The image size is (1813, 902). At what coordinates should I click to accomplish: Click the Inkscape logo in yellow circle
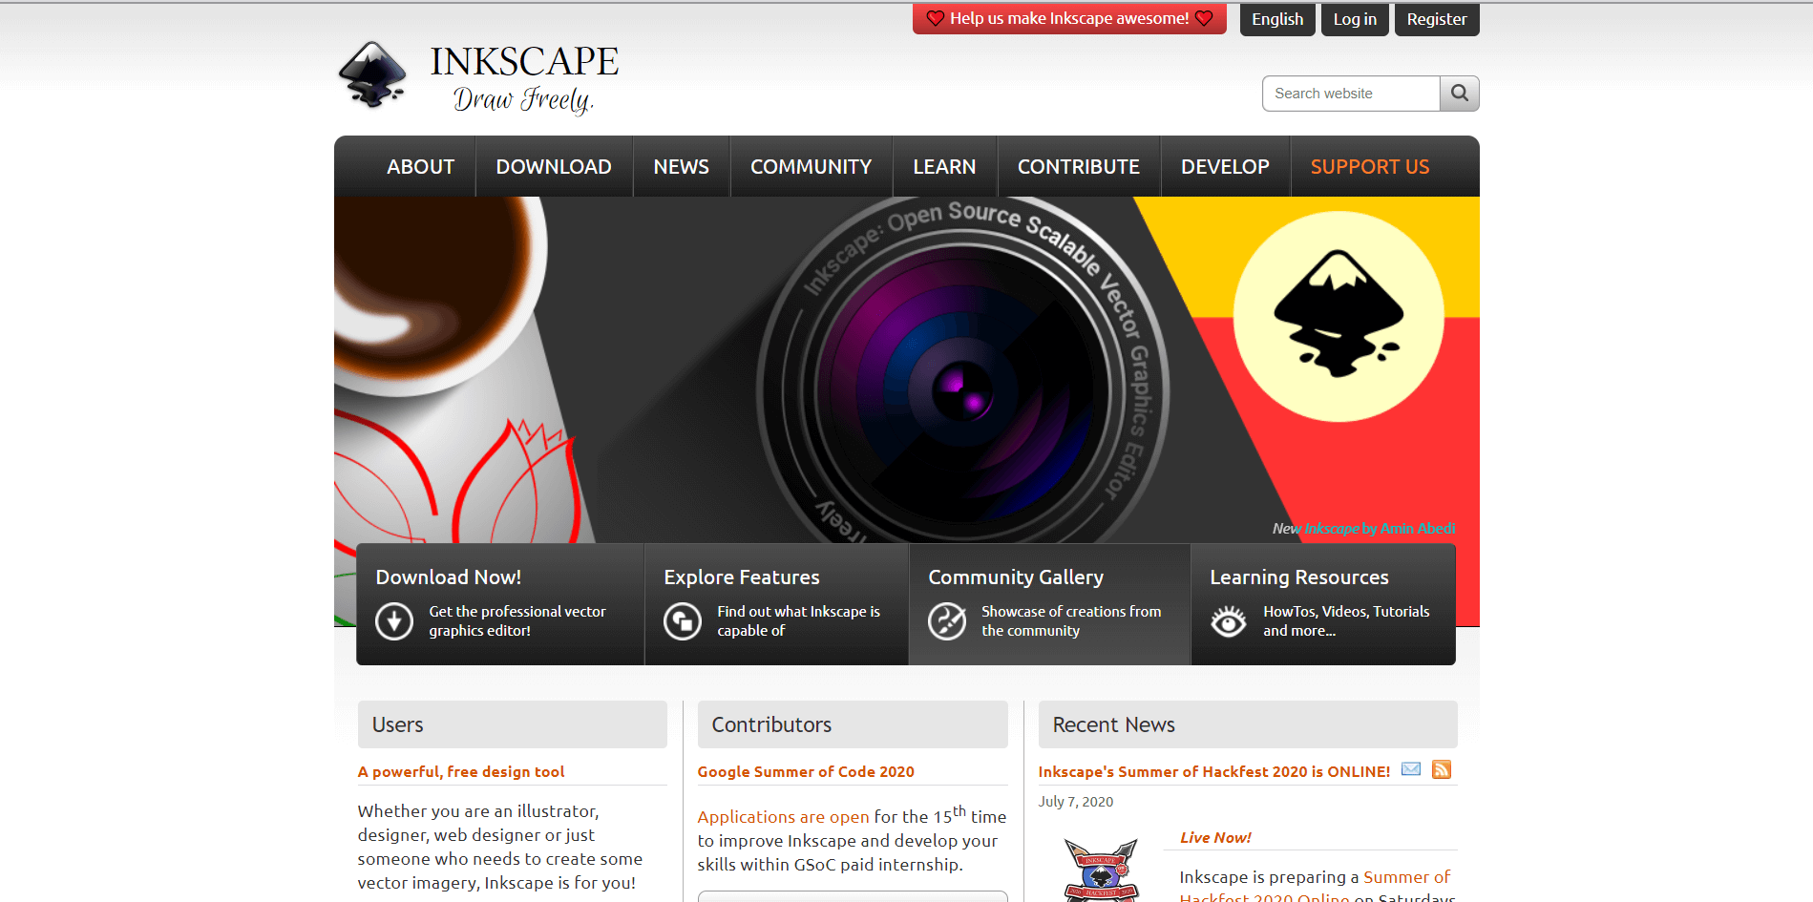(x=1339, y=316)
